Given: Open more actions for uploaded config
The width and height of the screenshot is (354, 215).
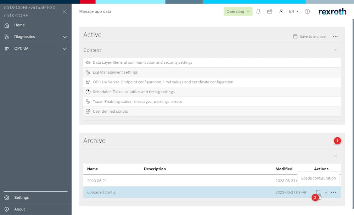Looking at the screenshot, I should [x=333, y=192].
